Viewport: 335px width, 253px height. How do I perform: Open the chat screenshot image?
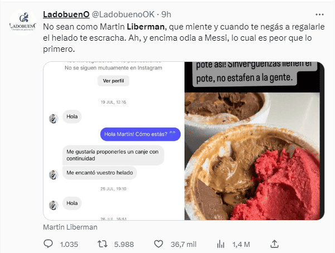(114, 141)
